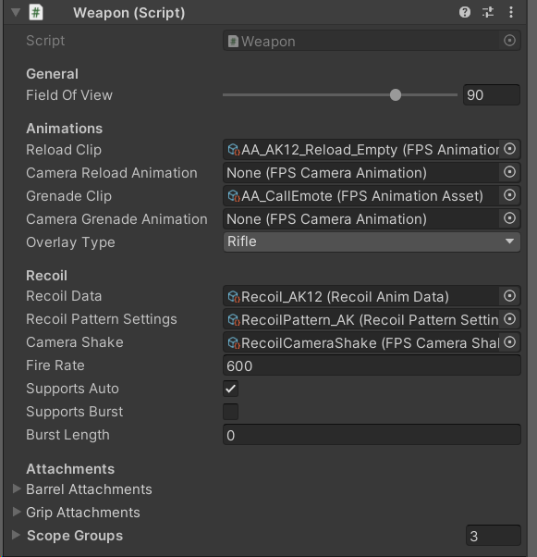This screenshot has height=557, width=537.
Task: Open the component help reference icon
Action: point(465,12)
